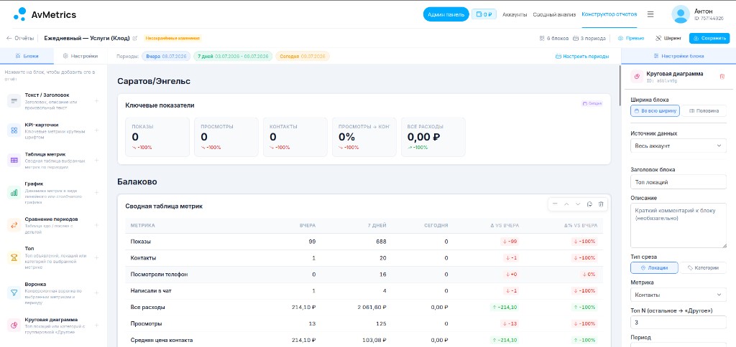Viewport: 736px width, 347px height.
Task: Click the Описание textarea
Action: tap(678, 225)
